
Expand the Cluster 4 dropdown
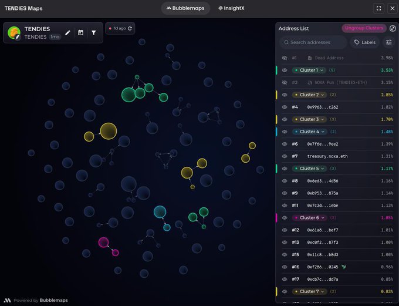point(309,132)
